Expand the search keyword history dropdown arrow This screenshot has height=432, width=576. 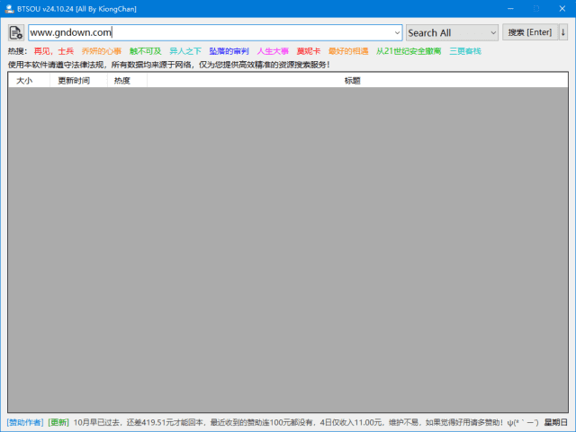coord(397,32)
